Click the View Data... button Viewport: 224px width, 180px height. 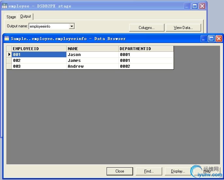tap(183, 28)
